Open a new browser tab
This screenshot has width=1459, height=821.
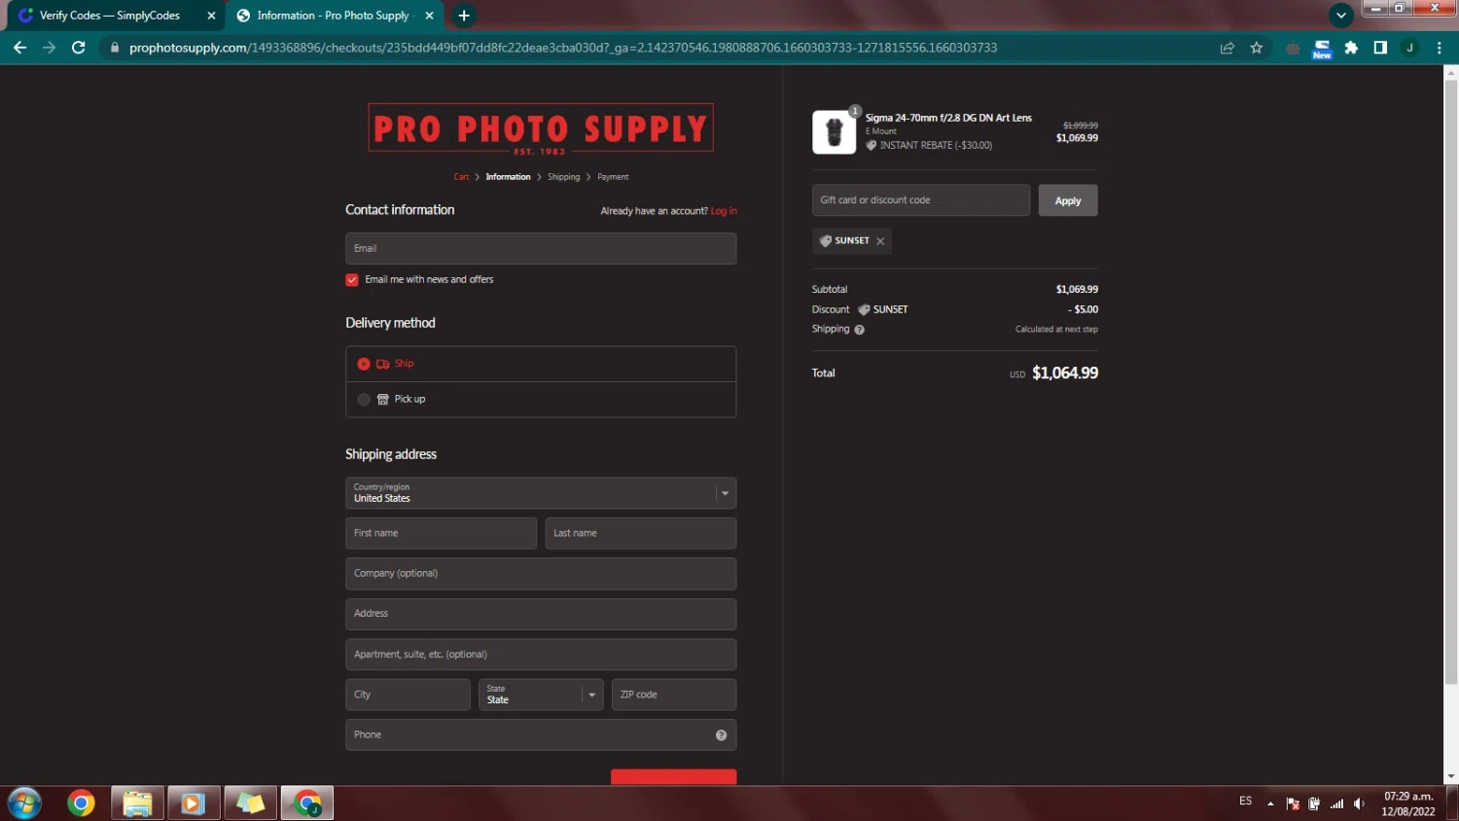[x=464, y=16]
